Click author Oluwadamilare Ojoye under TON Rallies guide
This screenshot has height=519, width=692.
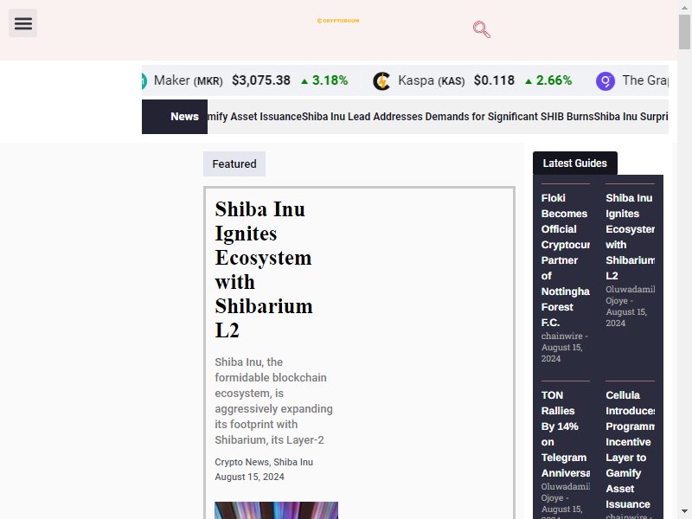point(566,492)
